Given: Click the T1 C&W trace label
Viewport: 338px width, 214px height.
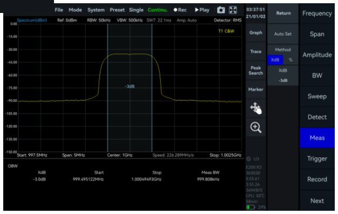Looking at the screenshot, I should (226, 31).
